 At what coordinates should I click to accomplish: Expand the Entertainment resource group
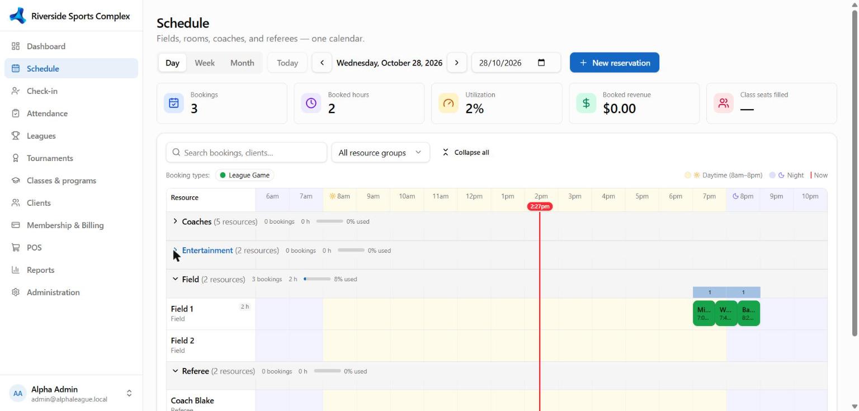click(x=175, y=251)
